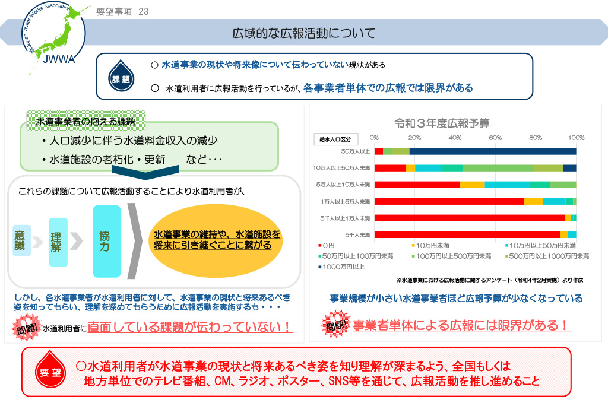Click the text 水道事業の現状や将来像について伝わっていない

coord(255,65)
